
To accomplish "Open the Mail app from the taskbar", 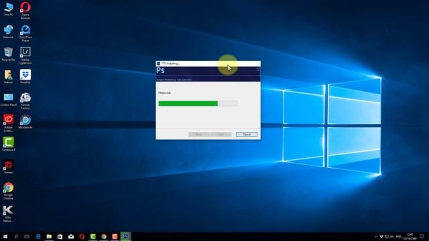I will tap(71, 236).
